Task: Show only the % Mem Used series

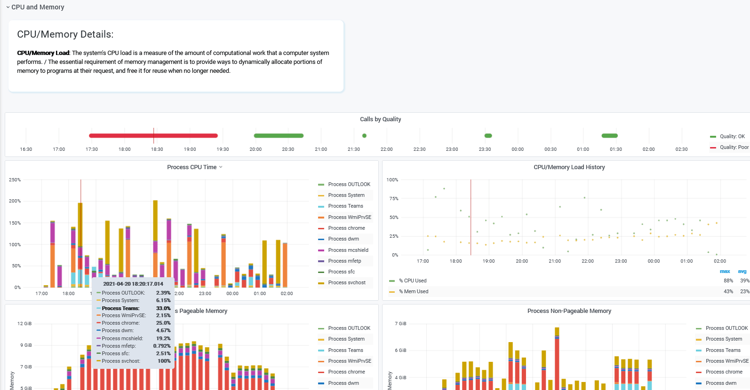Action: [414, 291]
